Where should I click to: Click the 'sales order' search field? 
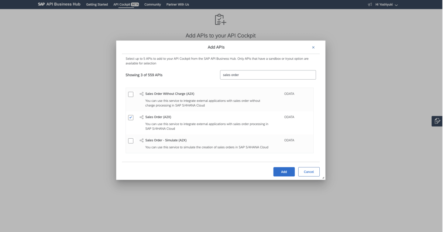[x=268, y=75]
